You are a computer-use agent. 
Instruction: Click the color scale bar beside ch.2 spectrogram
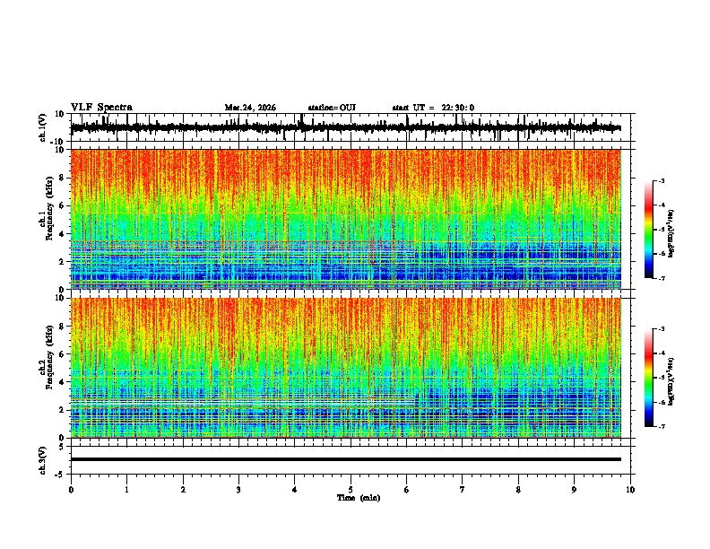tap(649, 378)
